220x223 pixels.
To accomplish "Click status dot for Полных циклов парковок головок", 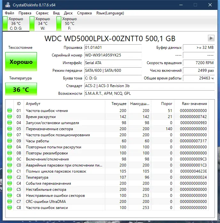I will click(x=10, y=171).
